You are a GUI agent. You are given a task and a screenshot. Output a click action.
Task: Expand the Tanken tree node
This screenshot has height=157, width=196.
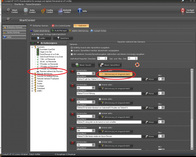[x=32, y=81]
